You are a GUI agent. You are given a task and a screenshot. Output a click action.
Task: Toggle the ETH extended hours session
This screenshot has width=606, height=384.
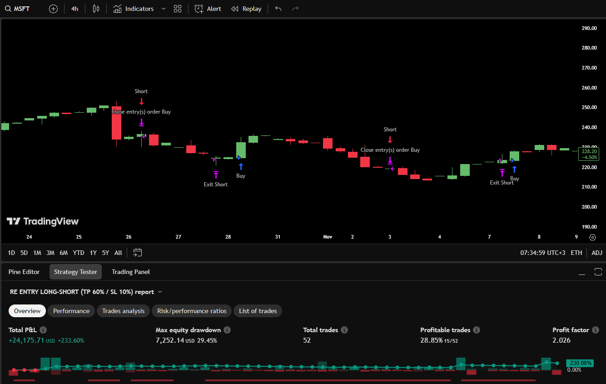576,253
